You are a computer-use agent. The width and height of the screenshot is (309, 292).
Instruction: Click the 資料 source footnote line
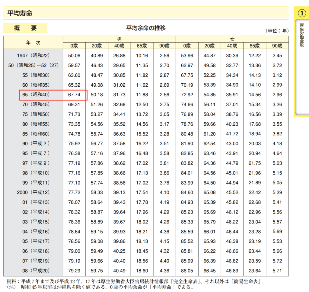coord(133,281)
